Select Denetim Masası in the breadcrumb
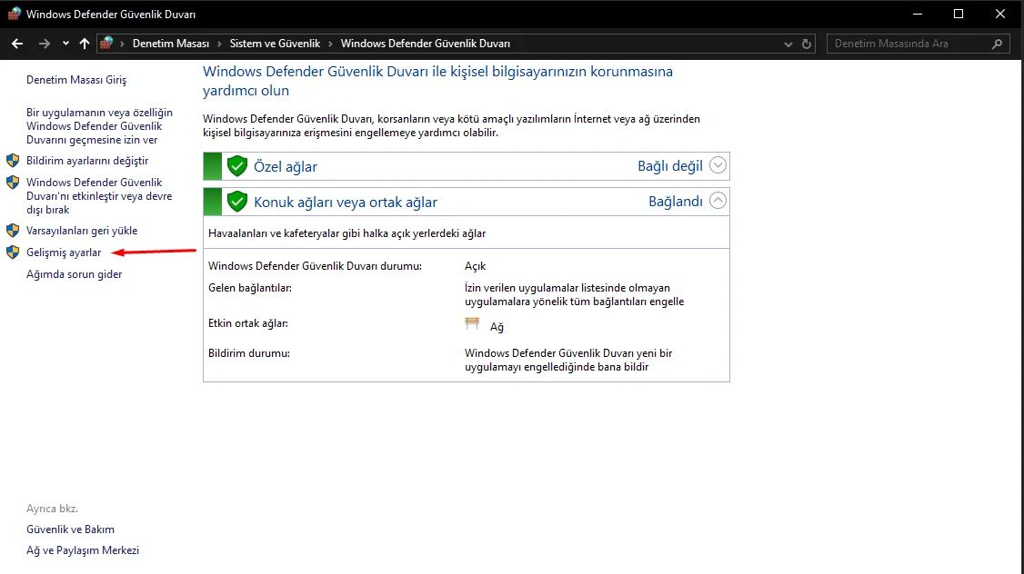 pos(171,44)
